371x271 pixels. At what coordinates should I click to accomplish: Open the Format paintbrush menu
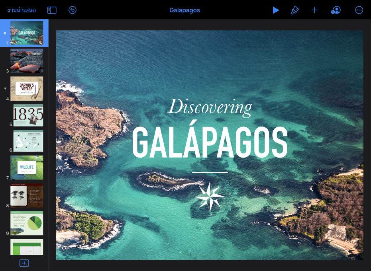click(x=294, y=10)
